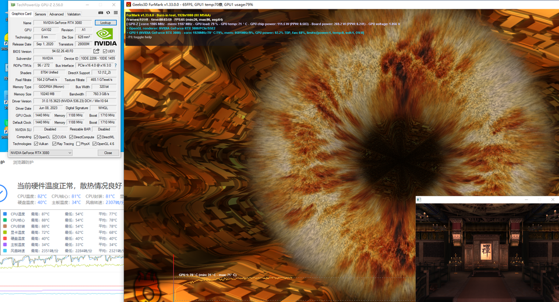This screenshot has height=302, width=559.
Task: Toggle the Ray Tracing checkbox
Action: 54,144
